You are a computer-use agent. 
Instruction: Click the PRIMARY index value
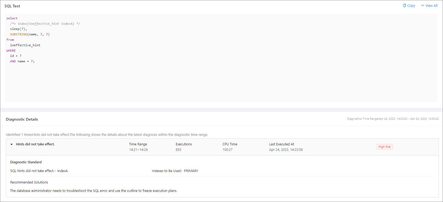click(191, 171)
